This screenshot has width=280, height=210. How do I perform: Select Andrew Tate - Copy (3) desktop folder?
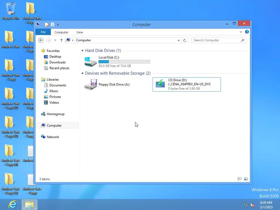pyautogui.click(x=11, y=127)
